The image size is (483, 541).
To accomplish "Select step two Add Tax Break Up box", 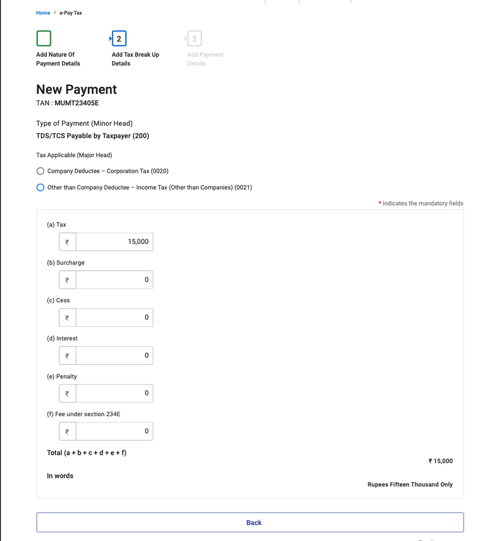I will click(119, 38).
